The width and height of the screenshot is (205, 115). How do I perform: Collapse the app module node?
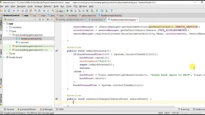[4, 24]
